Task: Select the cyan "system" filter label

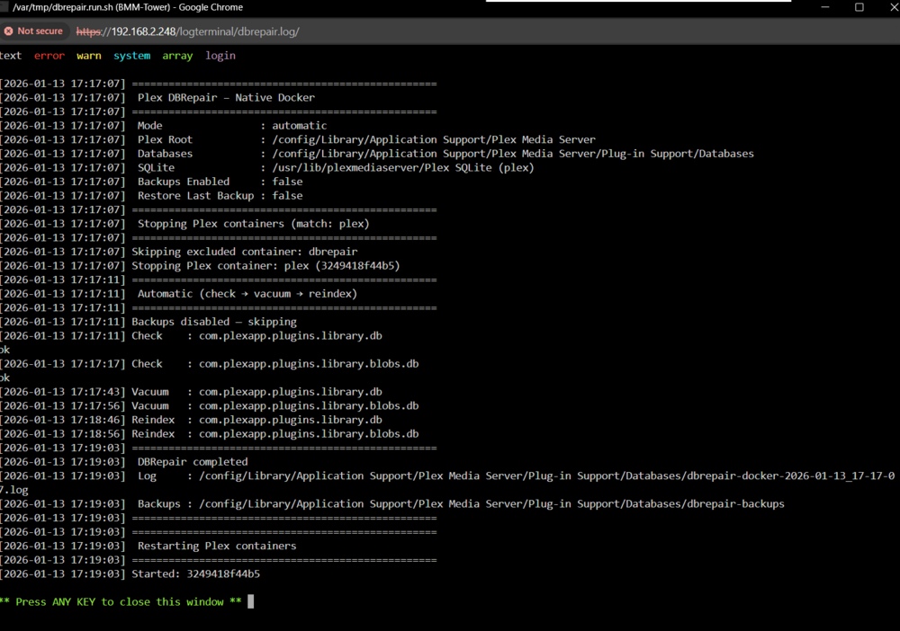Action: pos(132,56)
